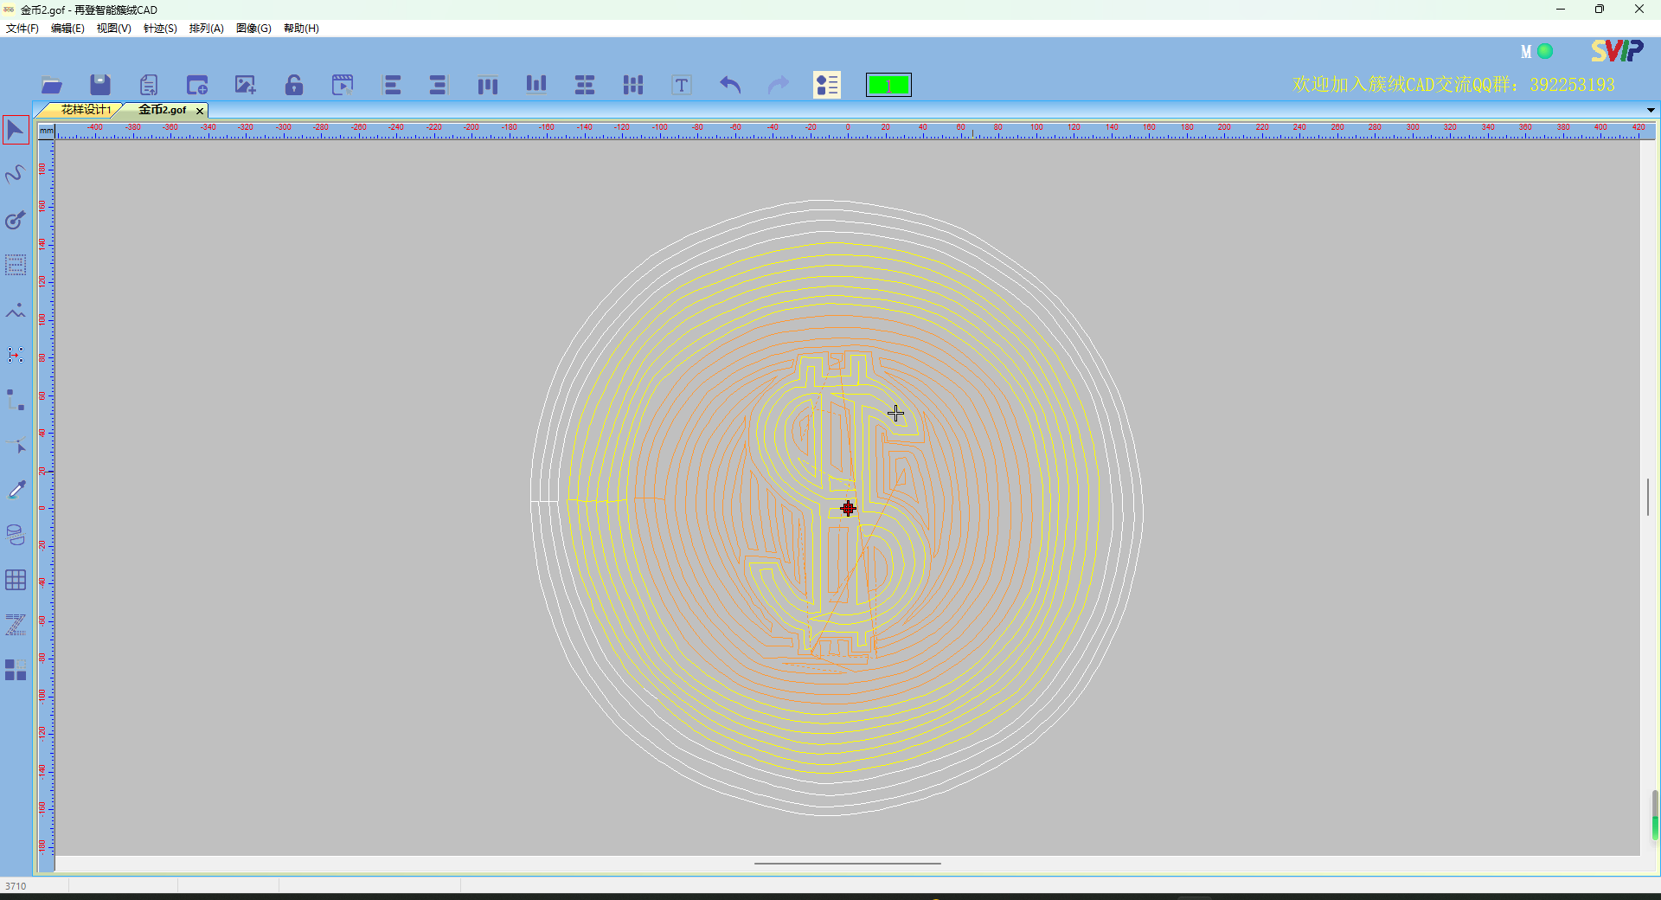Image resolution: width=1661 pixels, height=900 pixels.
Task: Minimize the CAD window
Action: (1561, 10)
